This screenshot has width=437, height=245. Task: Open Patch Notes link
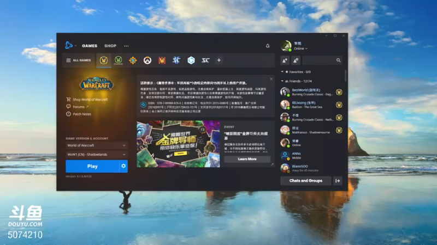pos(79,114)
